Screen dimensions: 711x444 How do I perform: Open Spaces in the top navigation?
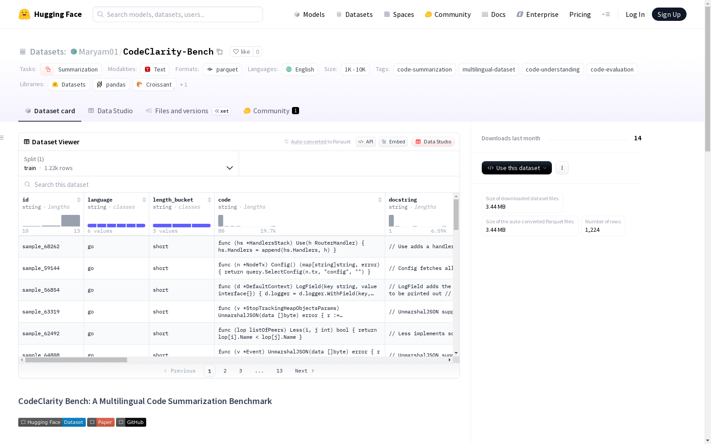pos(399,14)
